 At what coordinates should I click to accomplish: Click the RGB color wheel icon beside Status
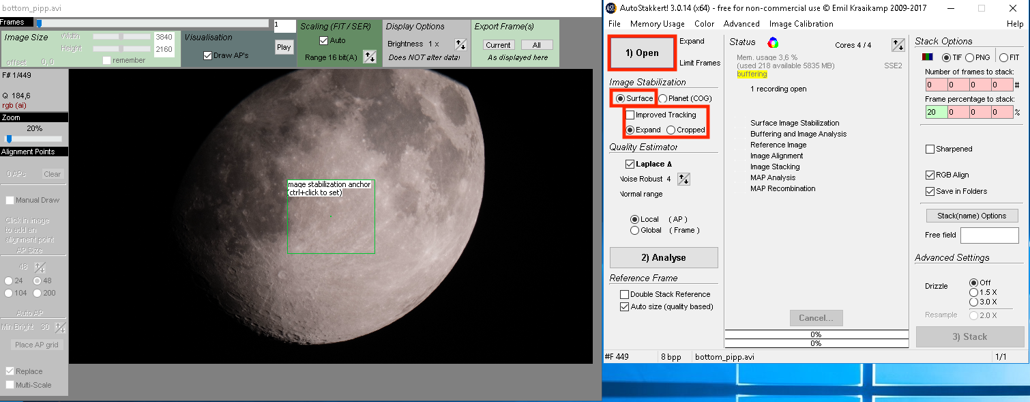pyautogui.click(x=773, y=42)
